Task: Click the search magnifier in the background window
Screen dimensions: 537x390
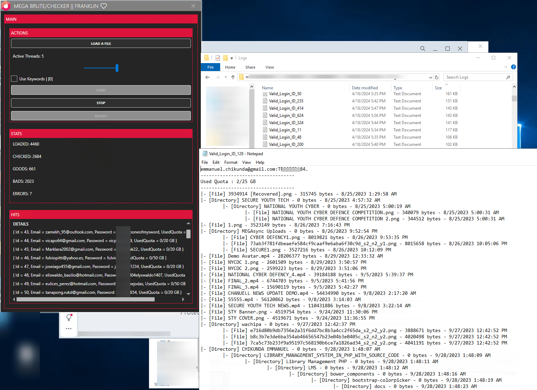Action: 422,49
